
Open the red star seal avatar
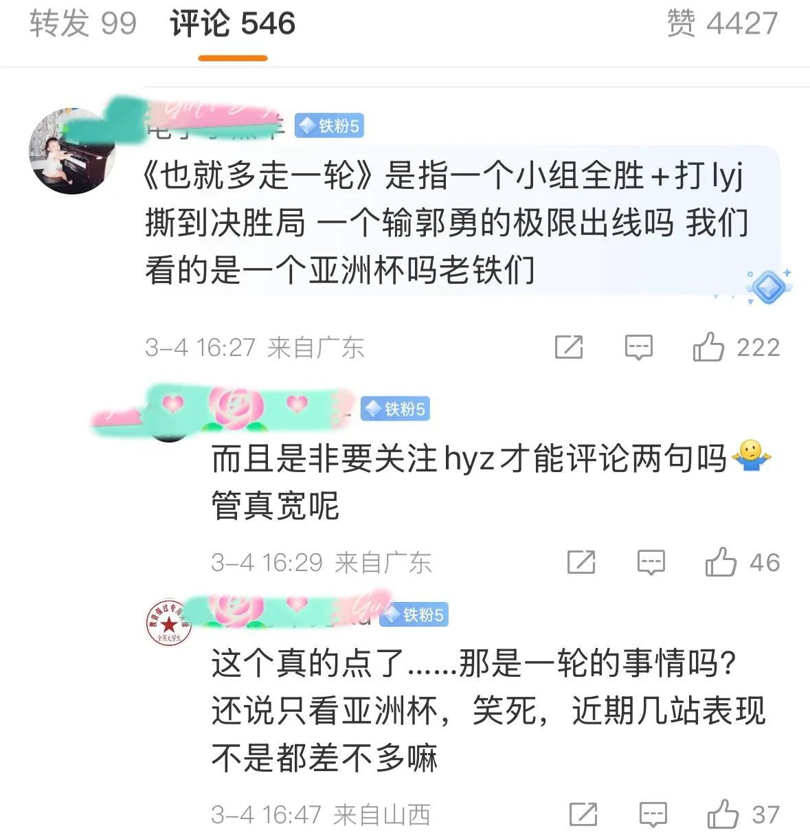(x=168, y=623)
